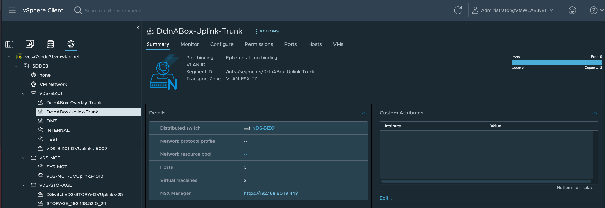Click the Network resource pool value link

(246, 154)
